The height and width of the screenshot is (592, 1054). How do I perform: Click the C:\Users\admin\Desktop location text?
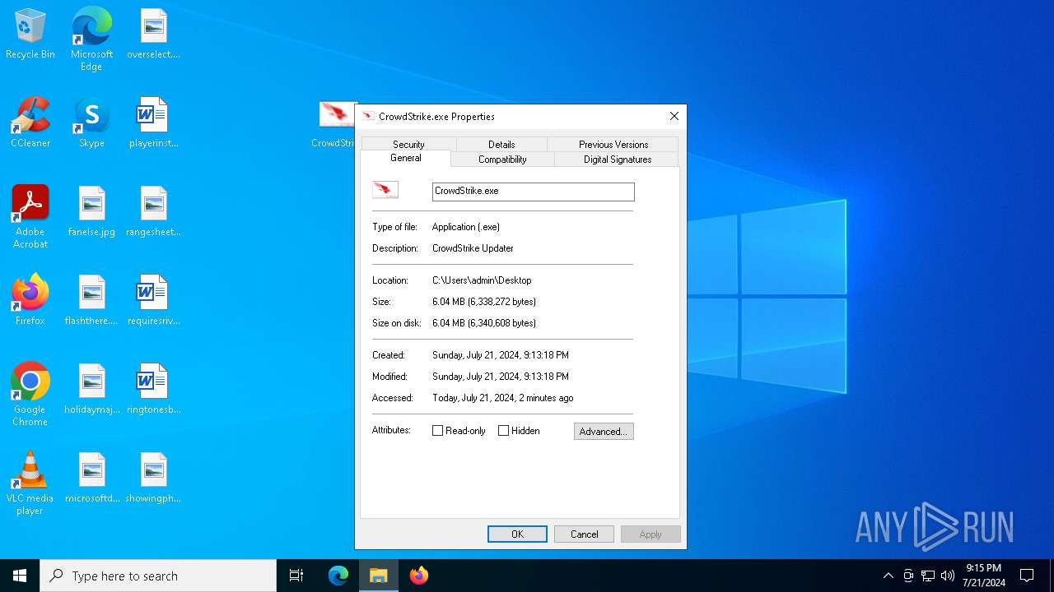pyautogui.click(x=482, y=280)
